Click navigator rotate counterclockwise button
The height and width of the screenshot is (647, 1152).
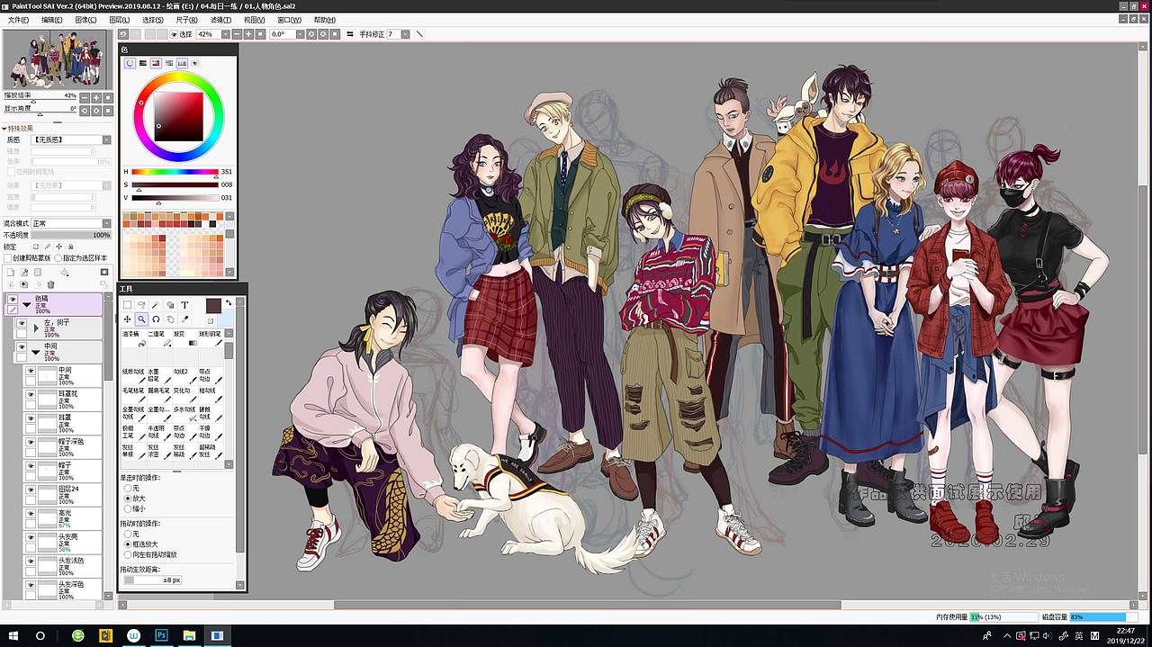85,111
